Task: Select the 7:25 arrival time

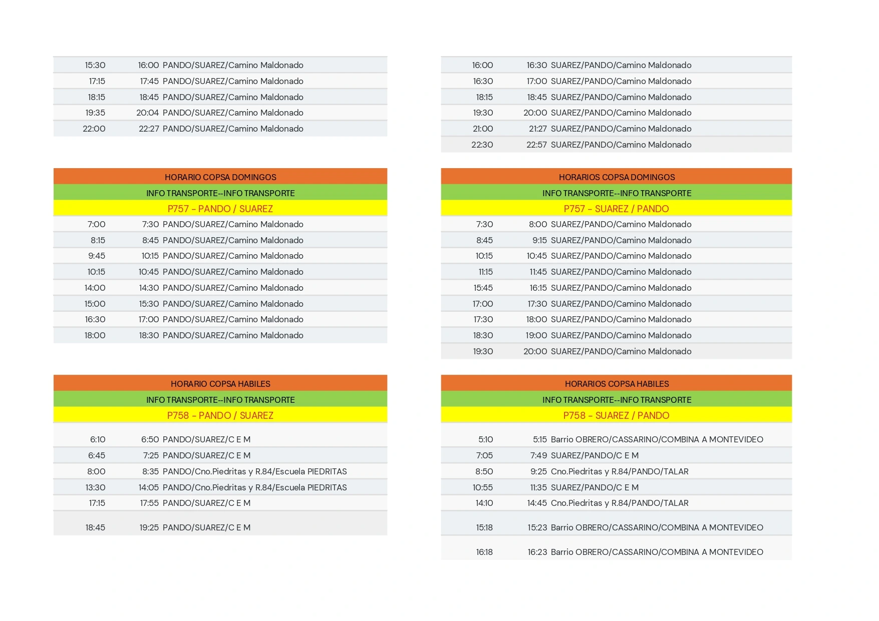Action: (151, 455)
